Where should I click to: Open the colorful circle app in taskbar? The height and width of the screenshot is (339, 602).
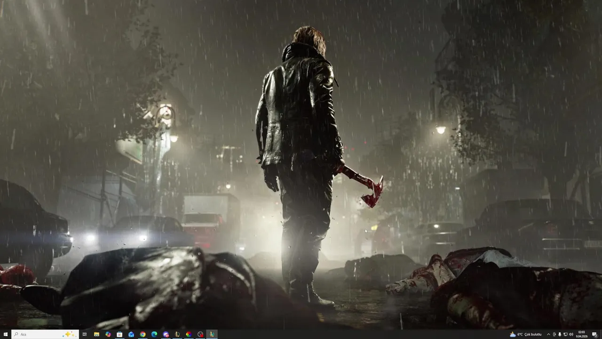coord(189,334)
